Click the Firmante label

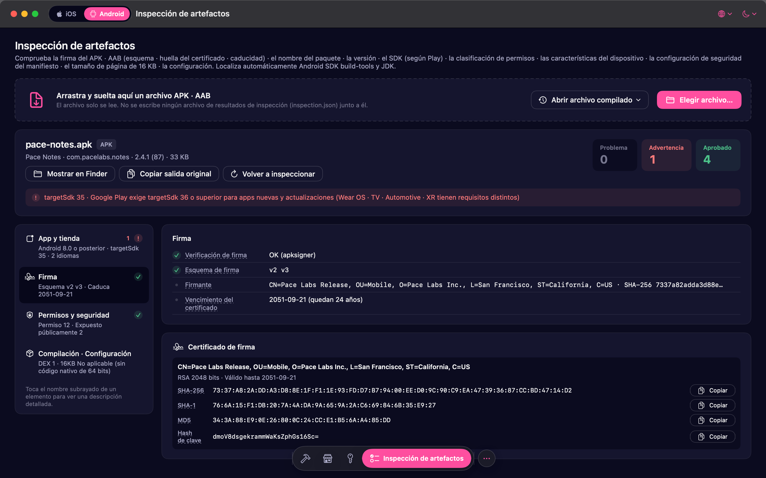[x=198, y=285]
